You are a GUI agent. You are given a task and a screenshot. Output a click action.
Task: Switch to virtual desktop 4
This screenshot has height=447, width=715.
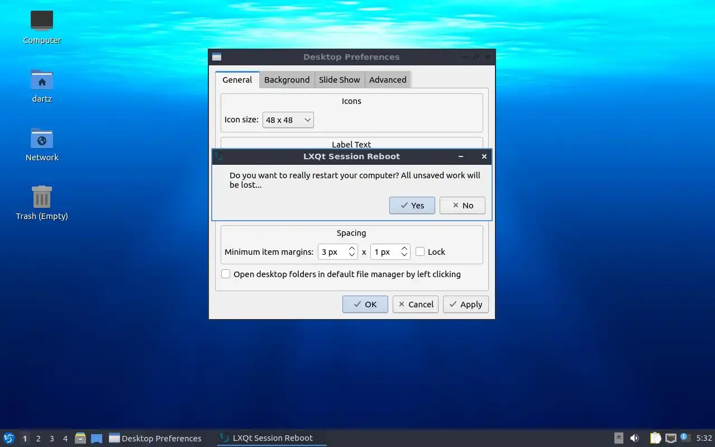[x=65, y=439]
